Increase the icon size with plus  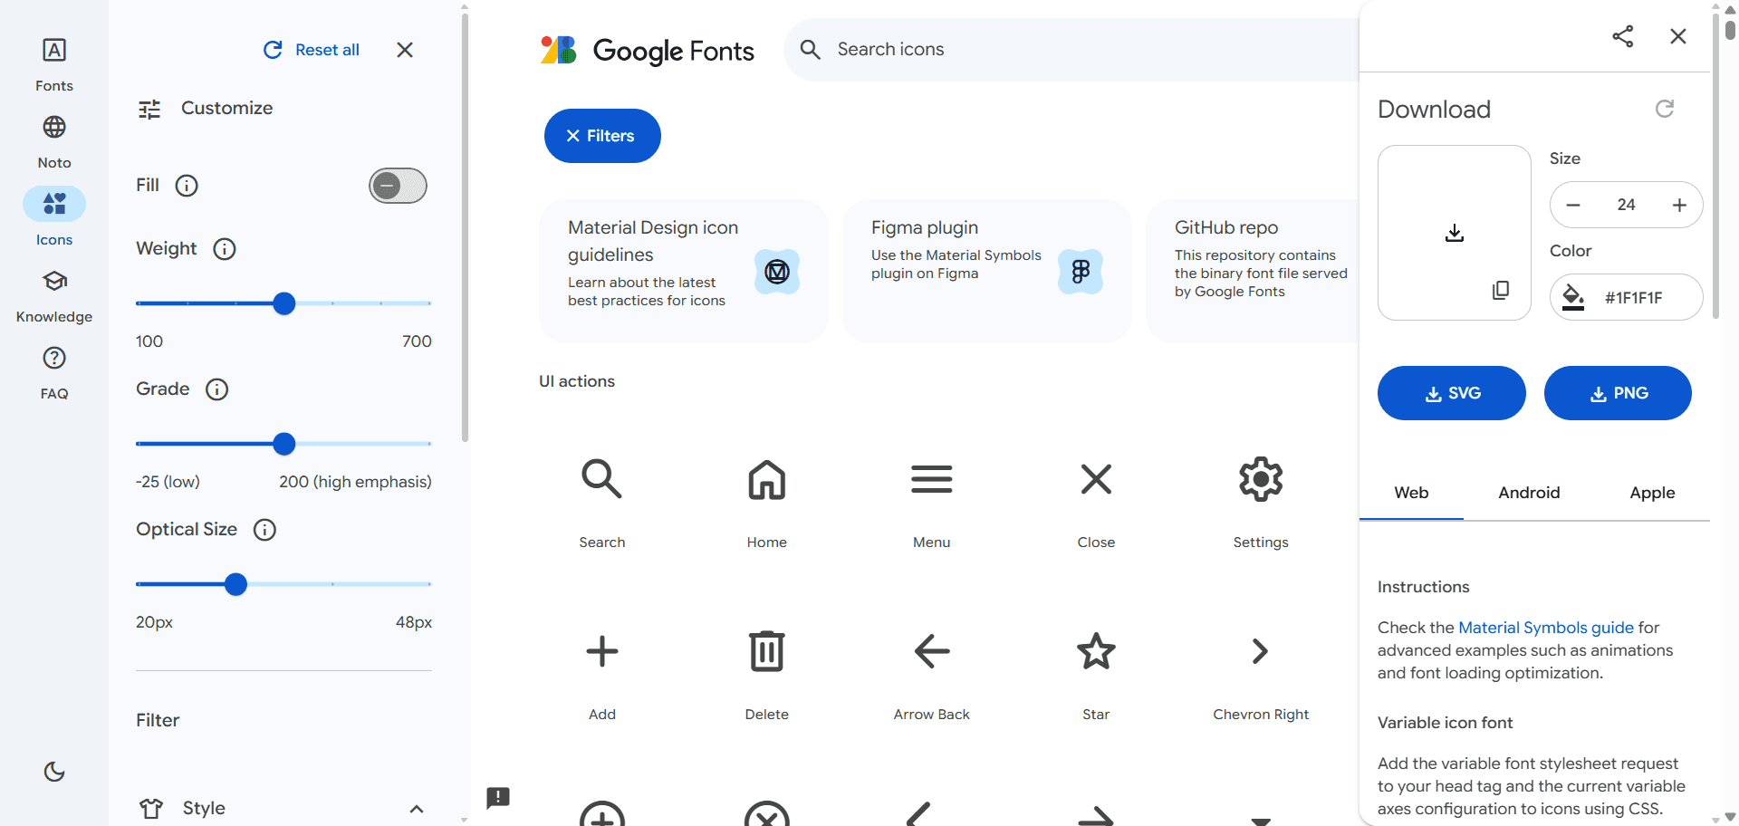tap(1679, 205)
